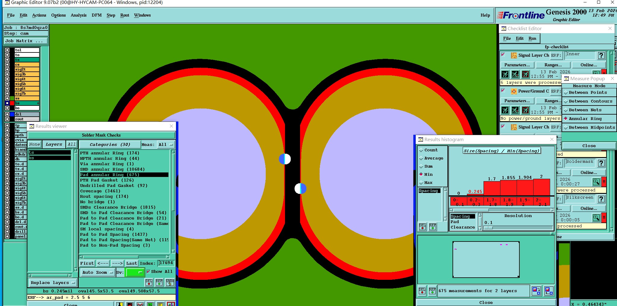
Task: Open Auto Zoom dropdown
Action: tap(98, 273)
